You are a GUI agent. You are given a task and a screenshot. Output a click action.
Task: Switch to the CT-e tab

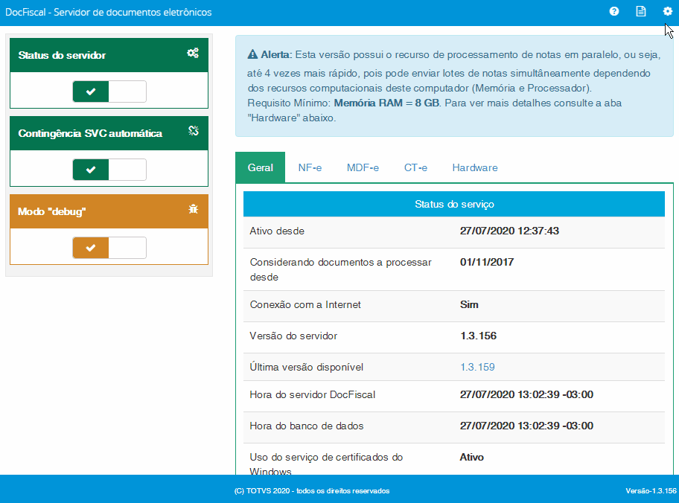coord(415,167)
